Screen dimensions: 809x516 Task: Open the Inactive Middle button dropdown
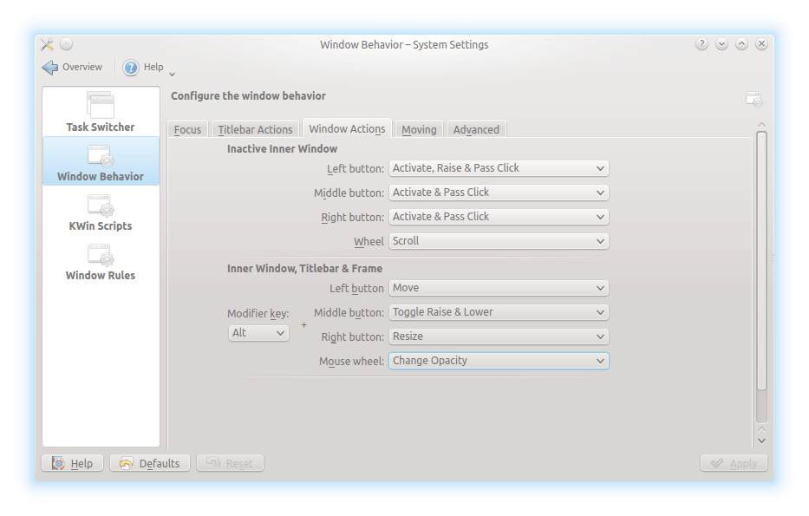(x=499, y=193)
